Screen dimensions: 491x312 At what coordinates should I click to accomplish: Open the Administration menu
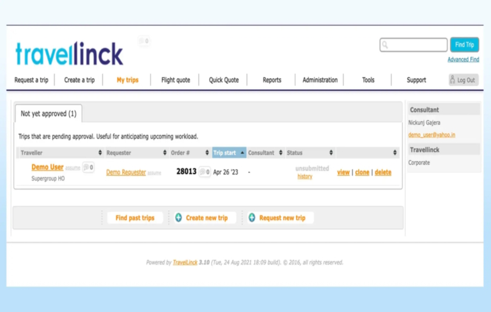pos(320,80)
